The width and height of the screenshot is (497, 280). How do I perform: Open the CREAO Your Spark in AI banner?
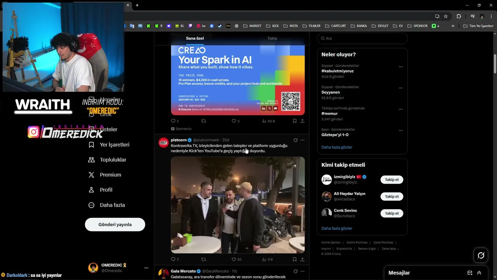(238, 80)
